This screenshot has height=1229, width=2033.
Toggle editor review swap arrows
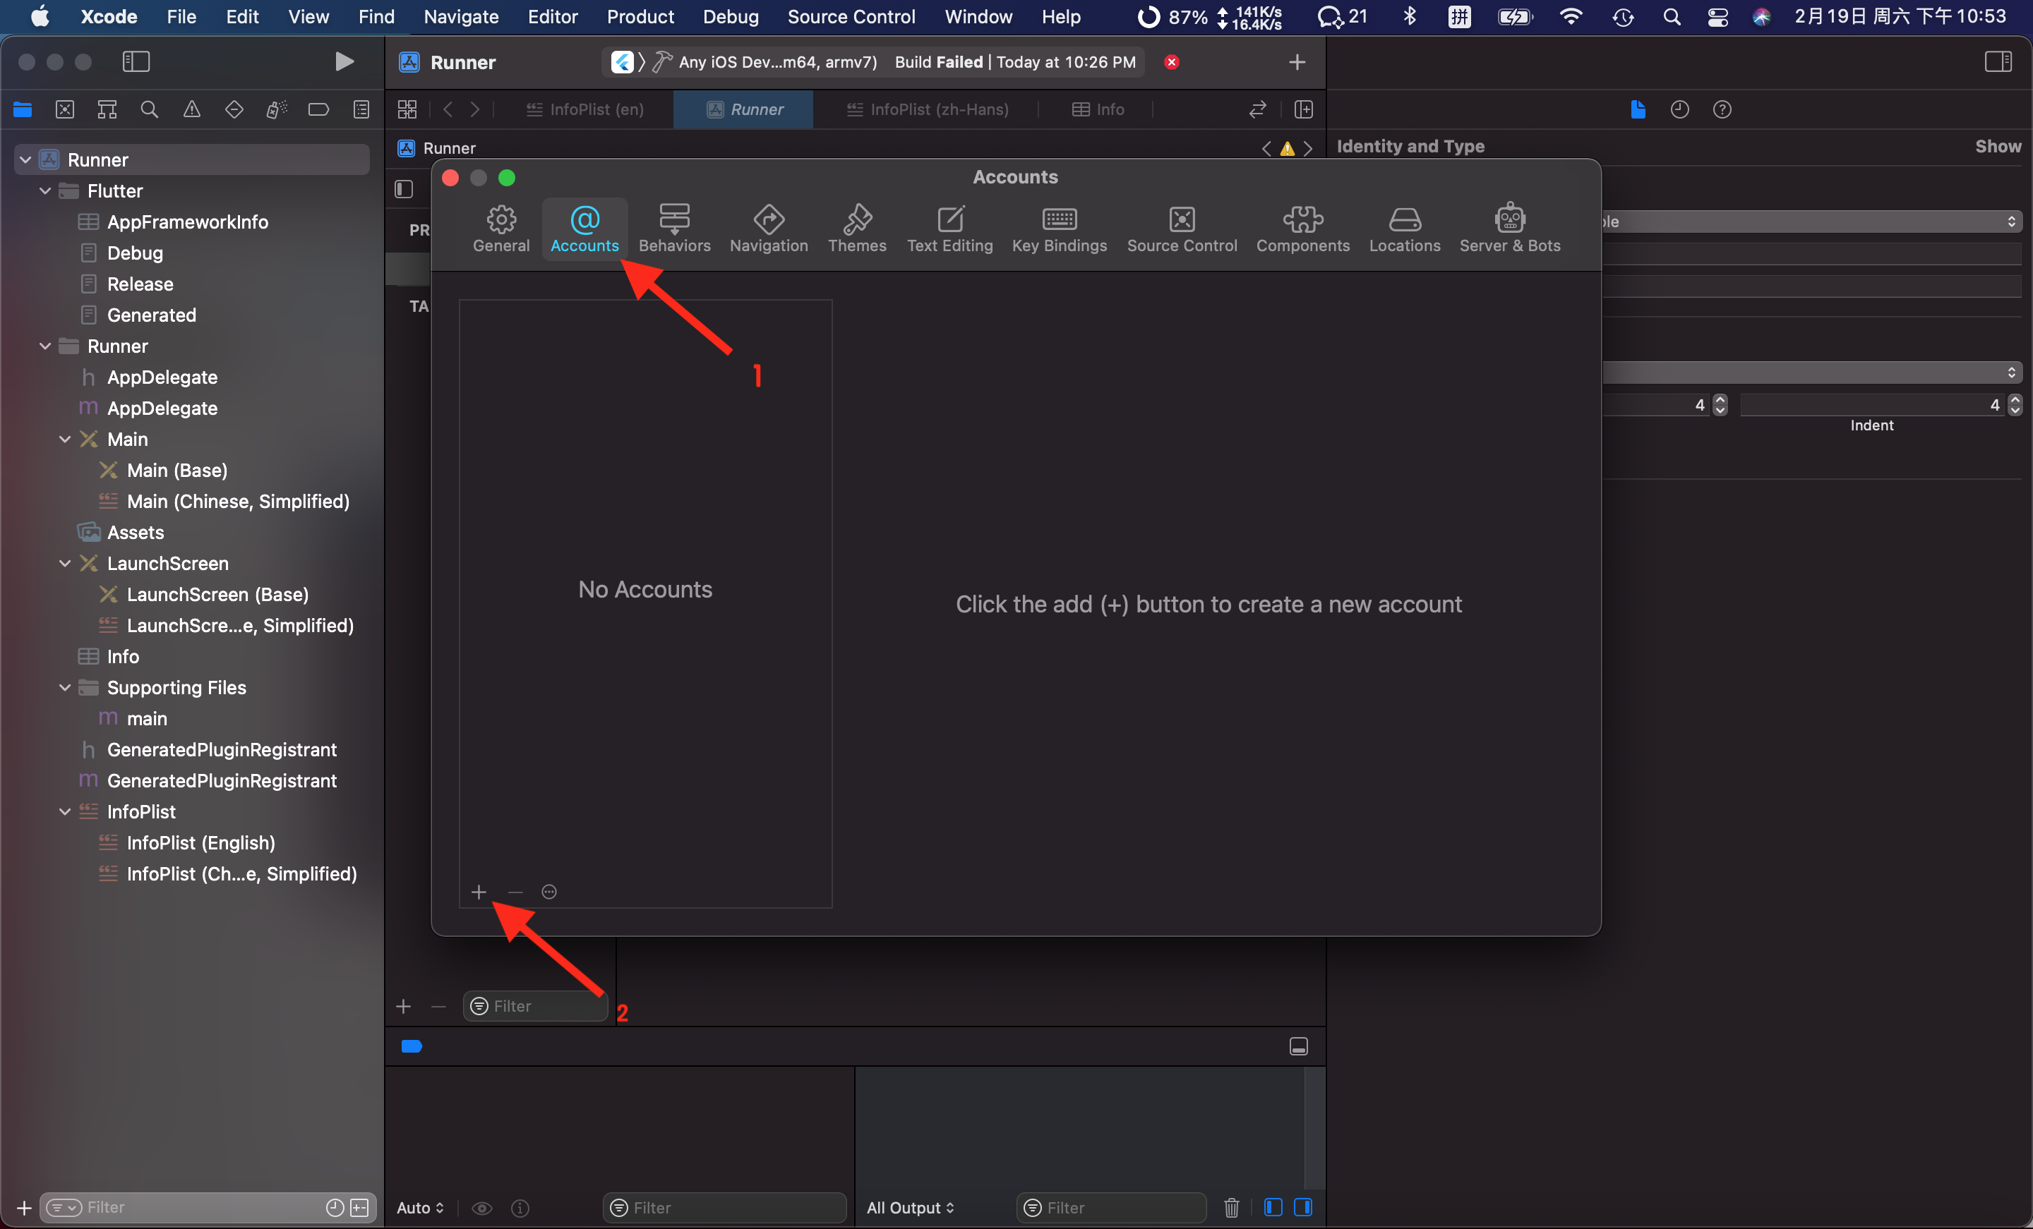coord(1257,109)
